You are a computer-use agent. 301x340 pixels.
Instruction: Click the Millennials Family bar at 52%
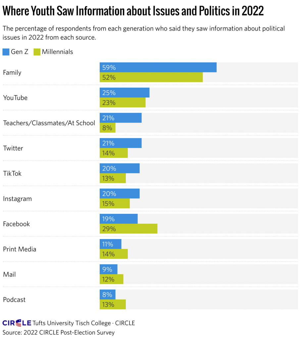pos(151,77)
